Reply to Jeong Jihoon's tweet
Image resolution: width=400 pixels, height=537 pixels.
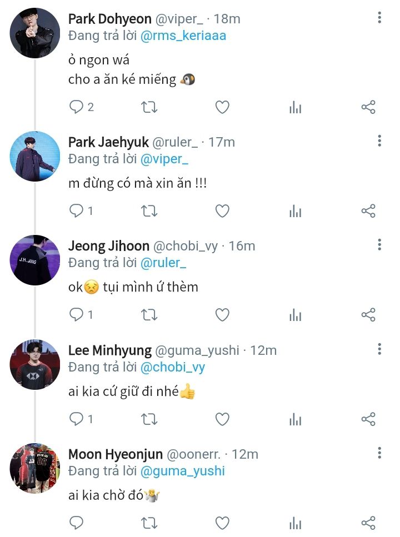coord(76,315)
